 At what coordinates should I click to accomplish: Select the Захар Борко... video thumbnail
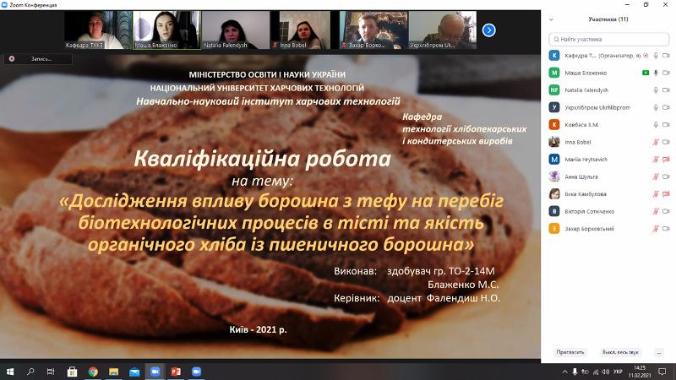[x=373, y=30]
